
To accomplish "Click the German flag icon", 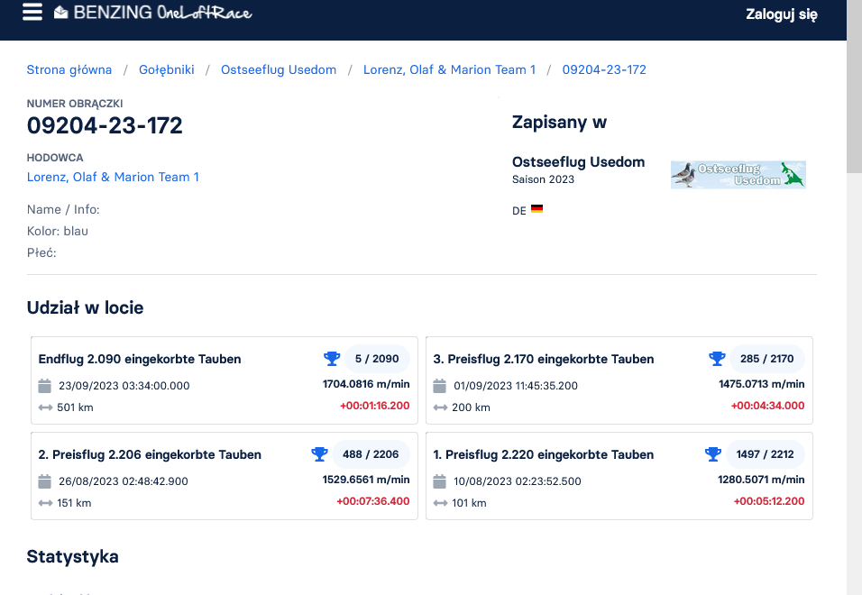I will pos(536,209).
